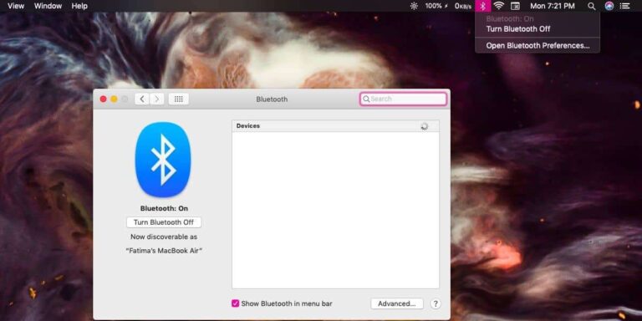
Task: Click the brightness sun icon in menu bar
Action: (414, 6)
